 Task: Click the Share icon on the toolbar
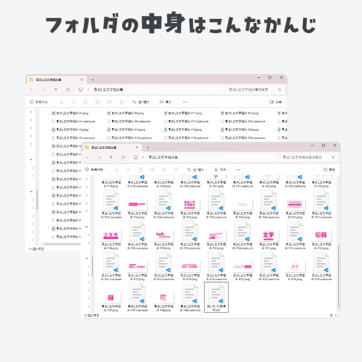click(163, 169)
